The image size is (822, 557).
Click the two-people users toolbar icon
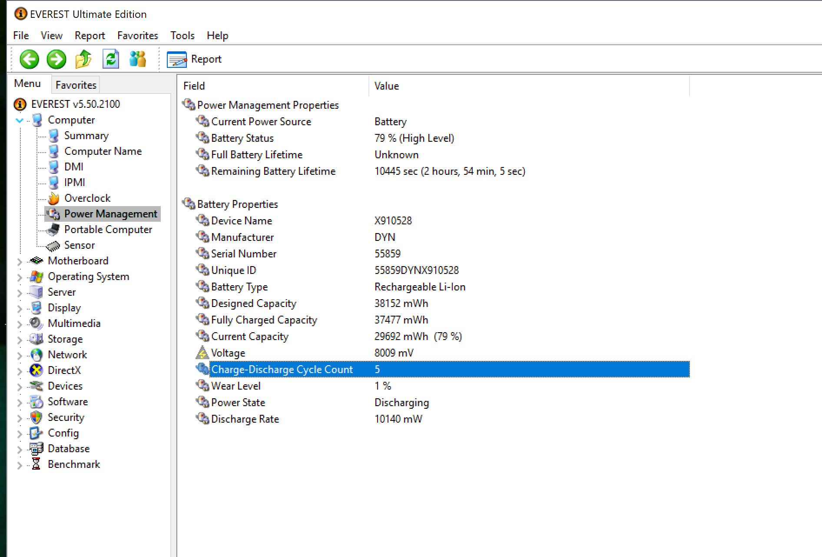click(138, 59)
